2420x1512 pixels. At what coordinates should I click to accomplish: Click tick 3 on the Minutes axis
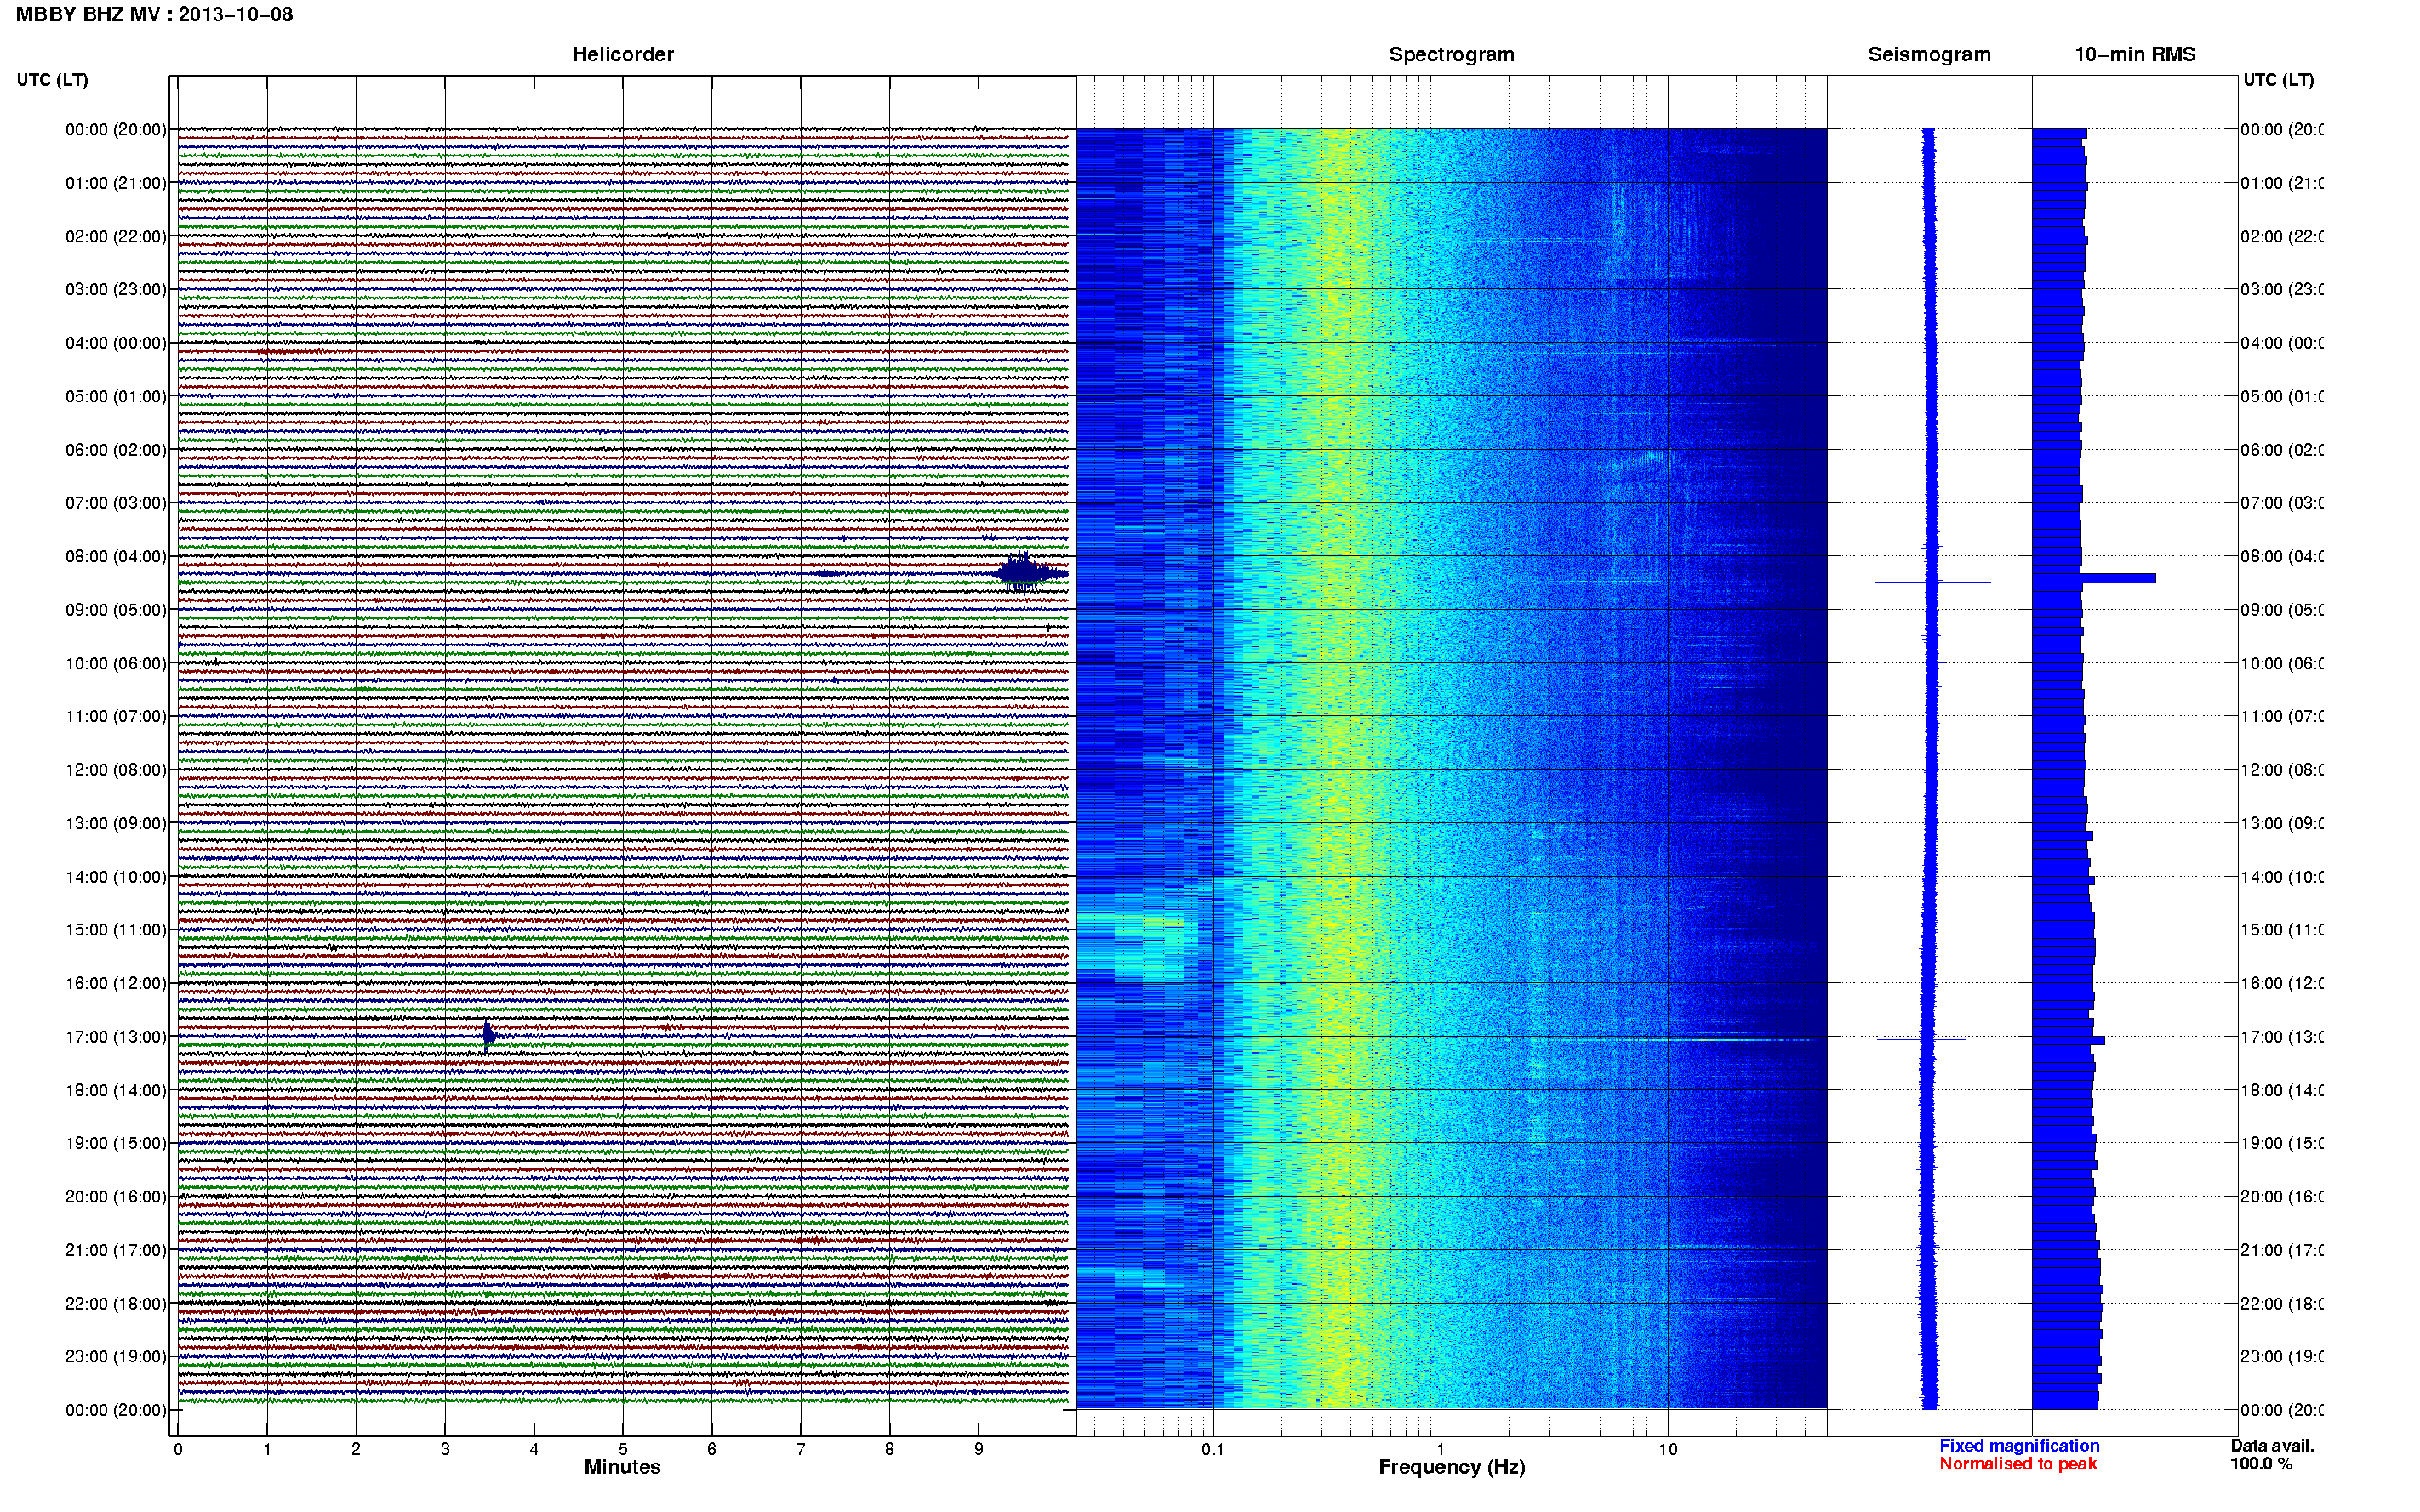[445, 1449]
